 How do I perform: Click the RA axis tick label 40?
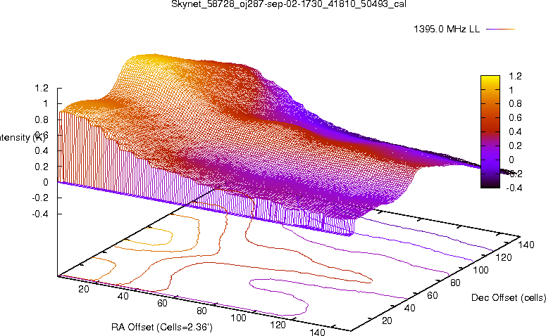(123, 296)
